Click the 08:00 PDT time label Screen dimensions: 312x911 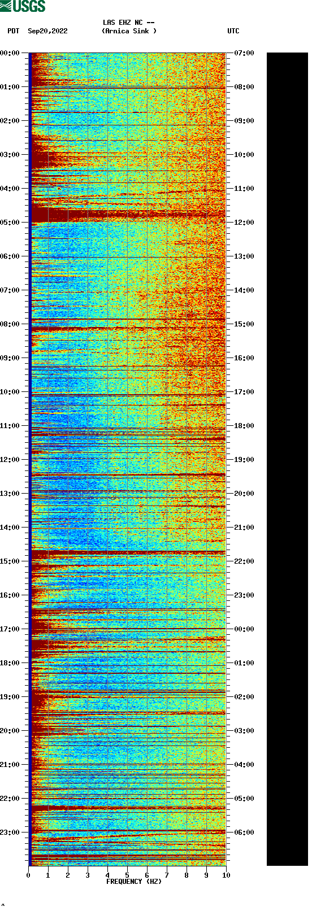10,324
